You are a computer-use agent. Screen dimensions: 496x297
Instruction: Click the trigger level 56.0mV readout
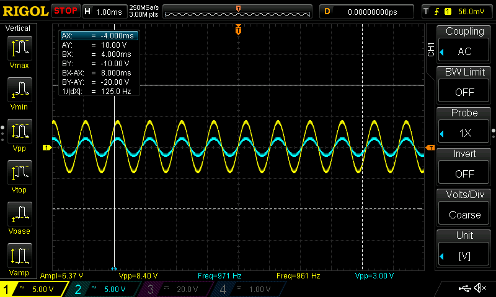point(471,12)
